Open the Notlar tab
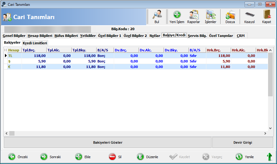Image resolution: width=277 pixels, height=164 pixels. pos(155,36)
